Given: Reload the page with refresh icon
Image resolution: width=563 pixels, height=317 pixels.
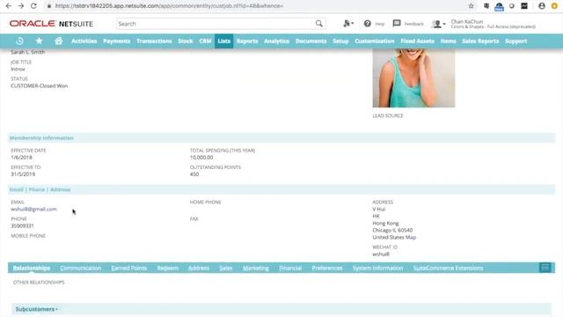Looking at the screenshot, I should click(x=33, y=6).
